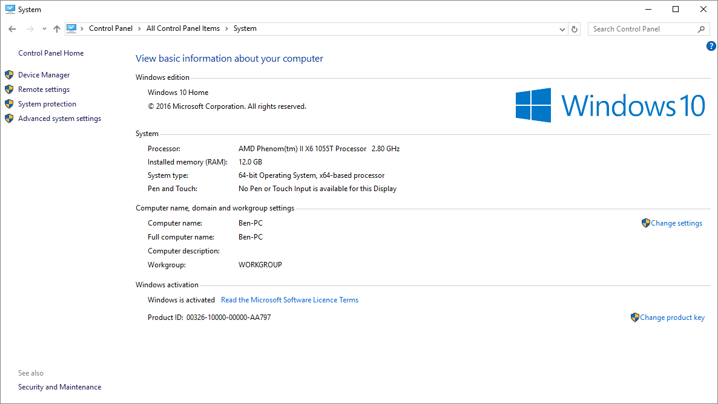Click the shield icon beside Device Manager
718x404 pixels.
[x=9, y=75]
